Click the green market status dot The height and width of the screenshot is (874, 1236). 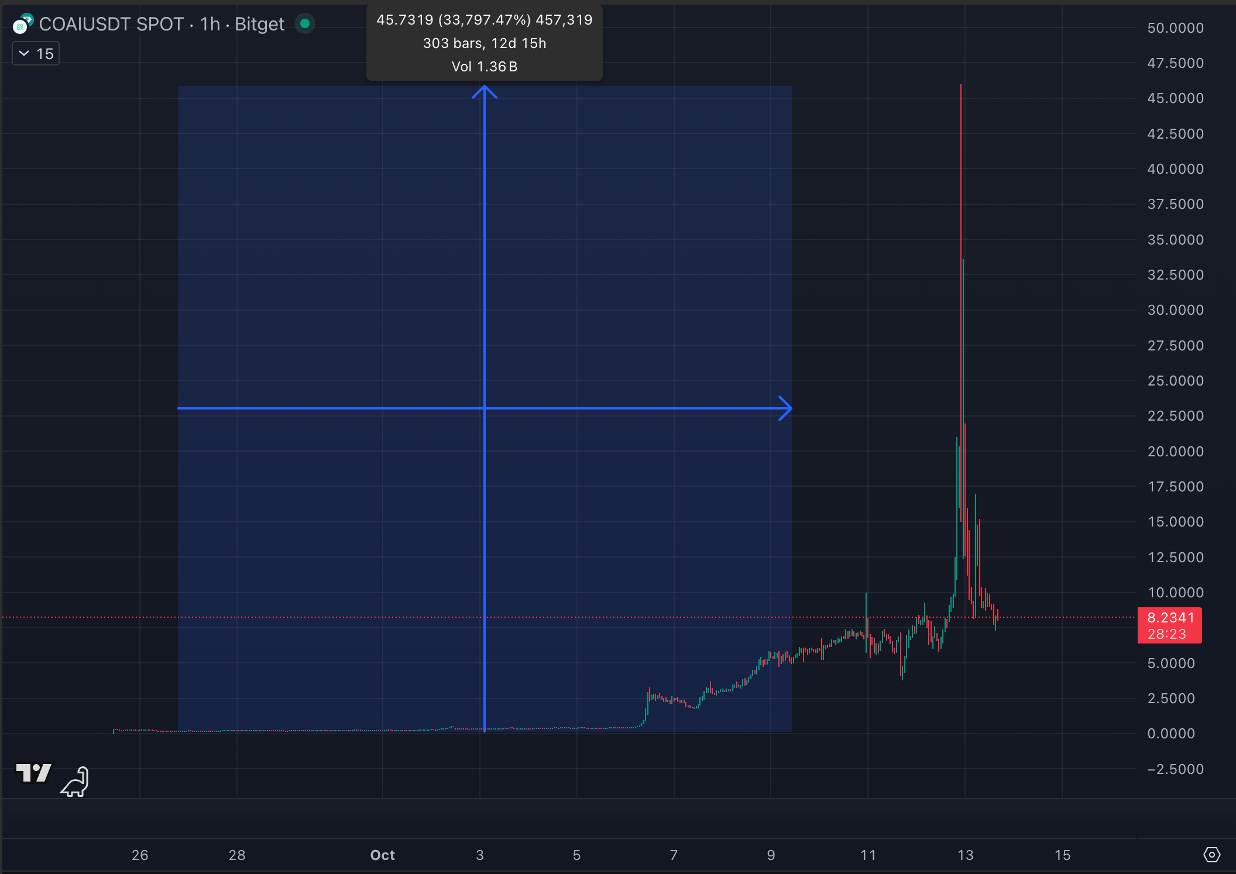(x=305, y=24)
